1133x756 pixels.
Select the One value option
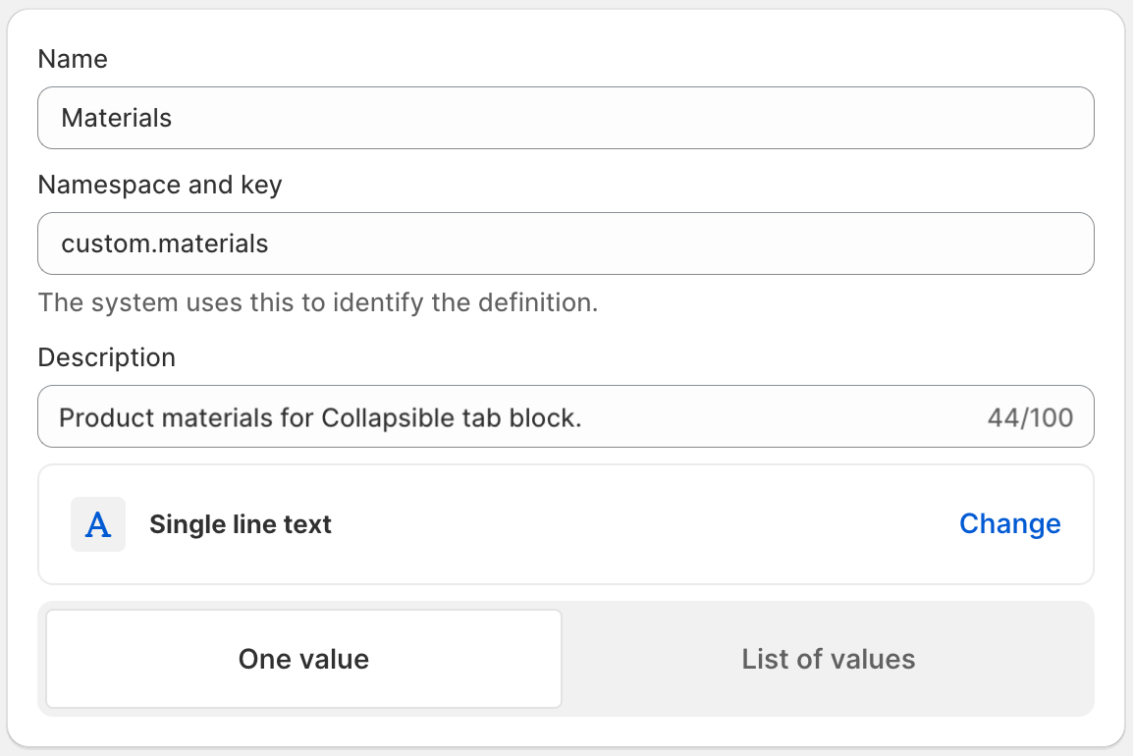(x=303, y=659)
